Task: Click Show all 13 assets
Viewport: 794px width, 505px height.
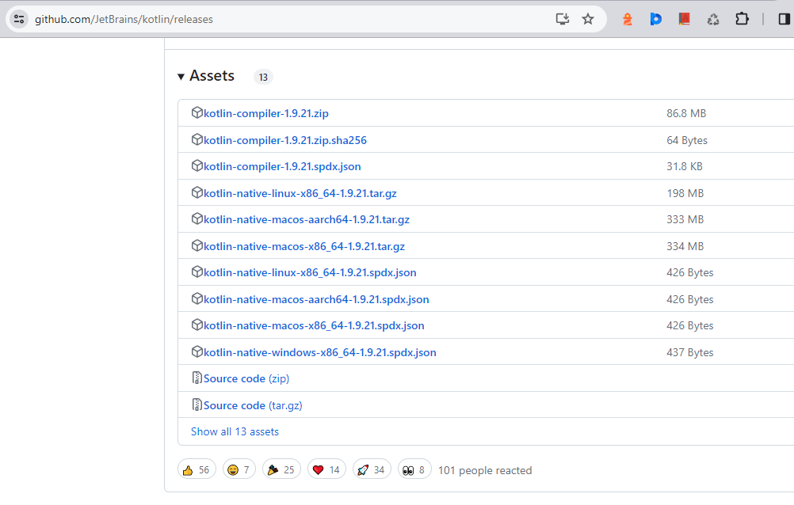Action: tap(235, 431)
